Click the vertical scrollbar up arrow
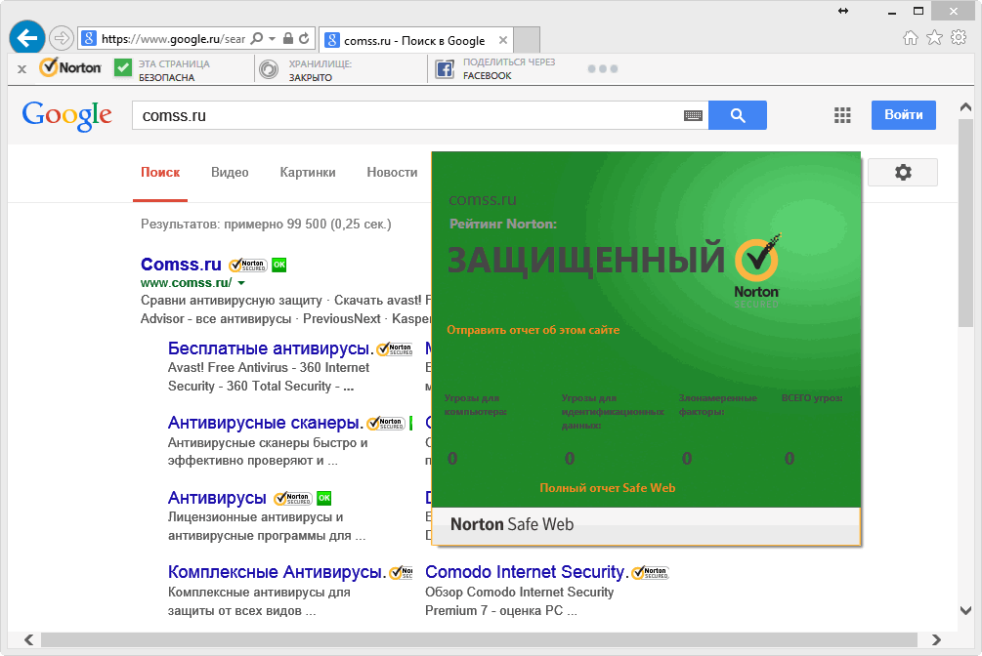 (965, 107)
